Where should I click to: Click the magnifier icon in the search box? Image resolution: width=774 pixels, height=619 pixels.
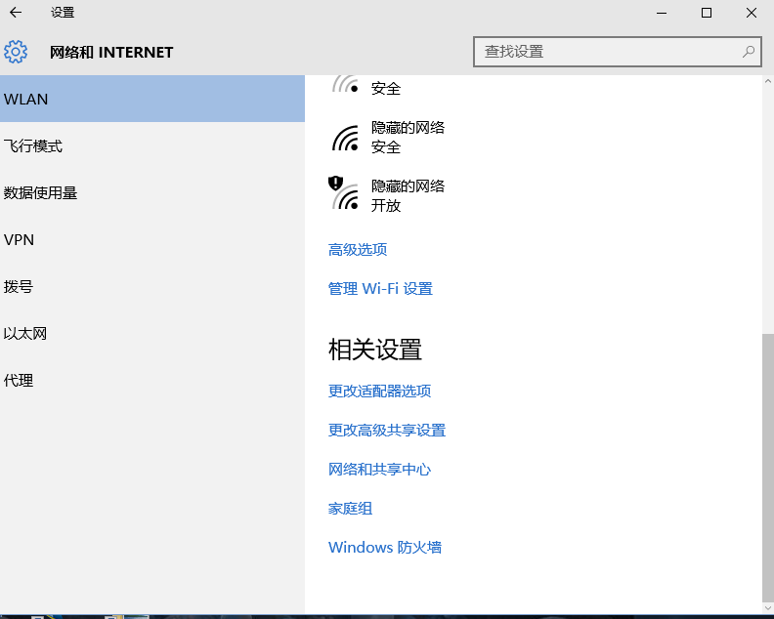pos(749,52)
